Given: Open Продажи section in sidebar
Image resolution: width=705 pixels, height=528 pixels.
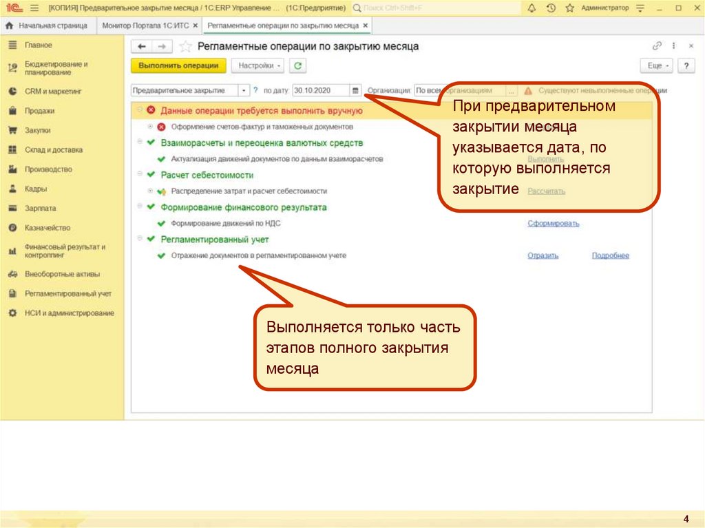Looking at the screenshot, I should coord(39,110).
